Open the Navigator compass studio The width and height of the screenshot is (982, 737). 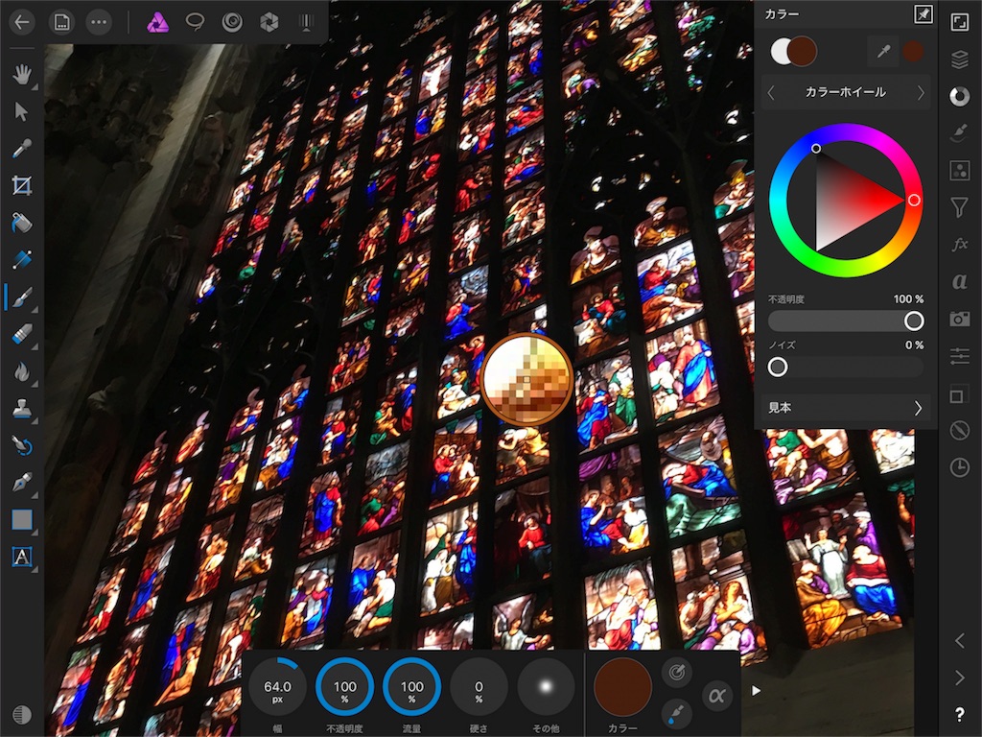959,431
